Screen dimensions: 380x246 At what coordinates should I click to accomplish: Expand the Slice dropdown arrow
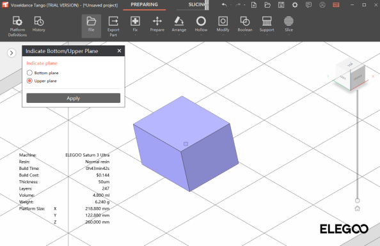289,35
